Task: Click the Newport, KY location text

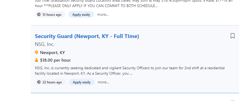Action: [52, 52]
